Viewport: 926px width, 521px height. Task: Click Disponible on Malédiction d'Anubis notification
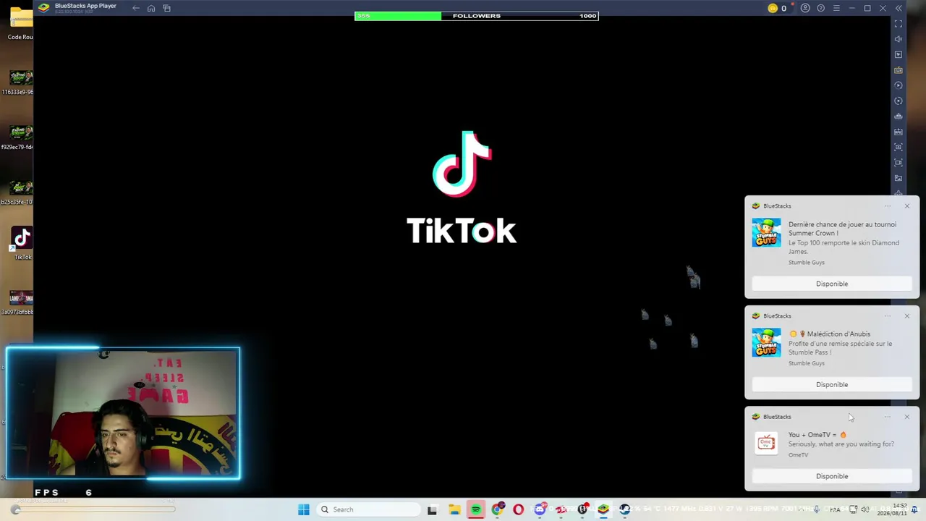coord(832,384)
